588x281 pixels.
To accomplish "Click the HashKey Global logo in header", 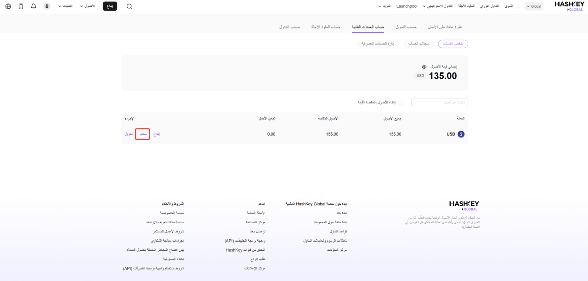I will (x=569, y=6).
